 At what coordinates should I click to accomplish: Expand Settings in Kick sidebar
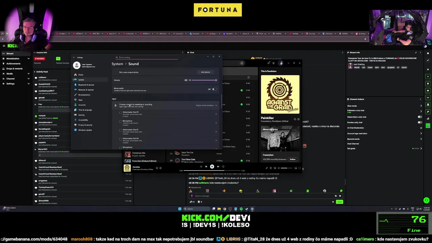coord(28,84)
